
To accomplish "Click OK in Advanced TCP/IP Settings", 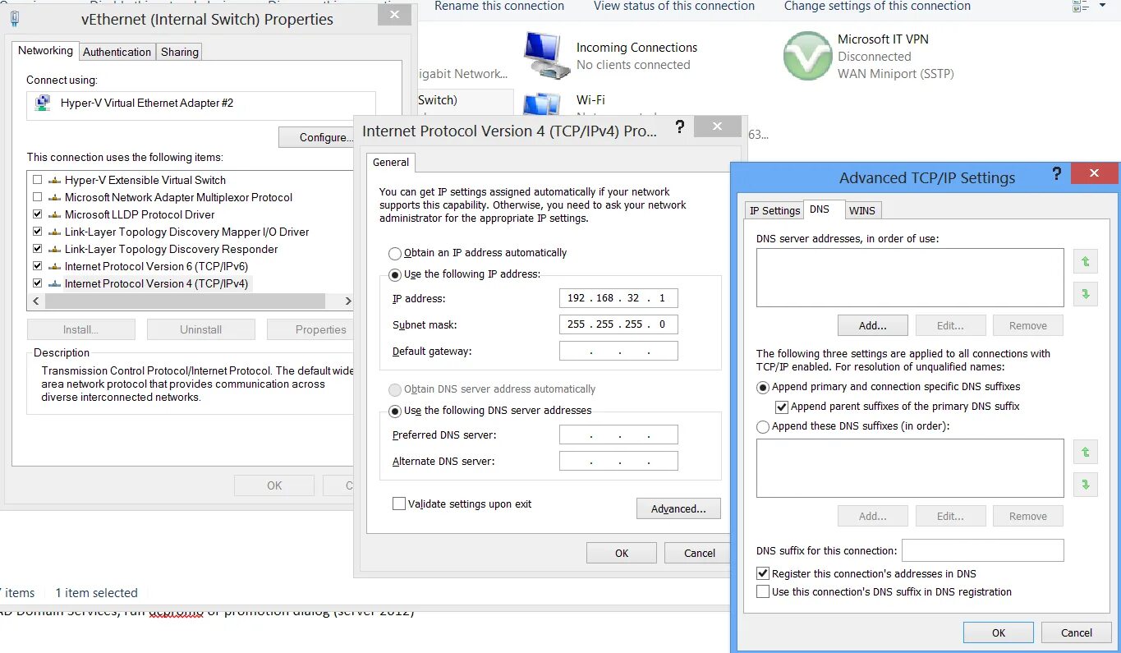I will pos(999,632).
